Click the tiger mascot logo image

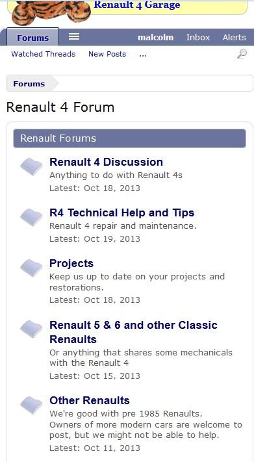[x=51, y=12]
